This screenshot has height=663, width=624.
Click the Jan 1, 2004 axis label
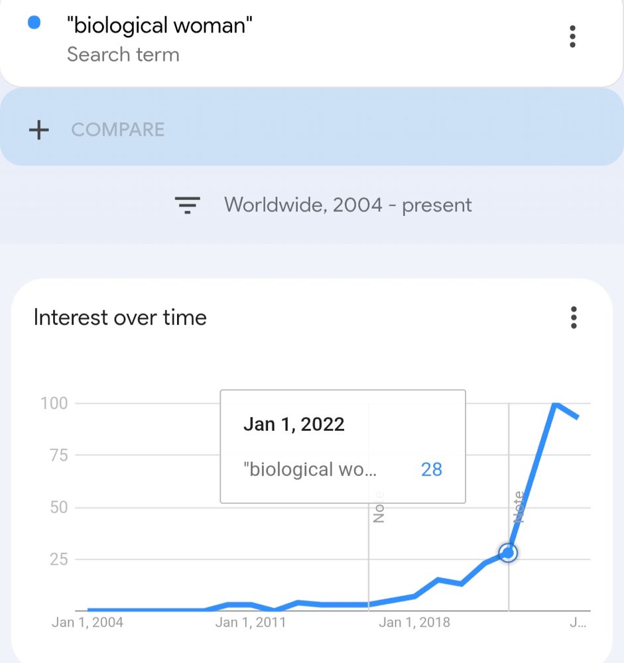[88, 623]
